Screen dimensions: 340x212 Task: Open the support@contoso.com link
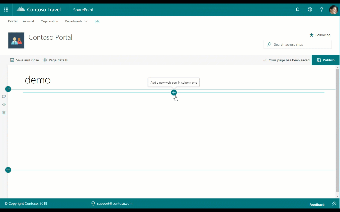click(115, 204)
